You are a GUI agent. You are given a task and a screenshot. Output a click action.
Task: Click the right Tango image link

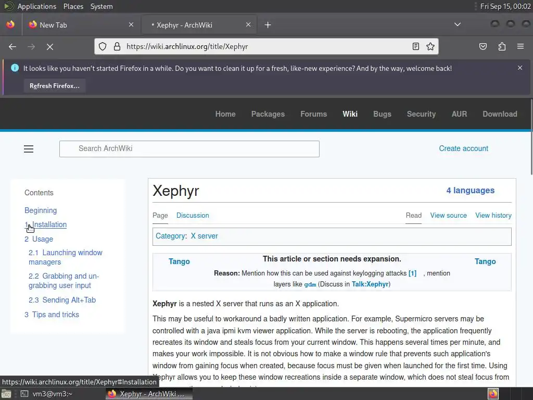485,261
